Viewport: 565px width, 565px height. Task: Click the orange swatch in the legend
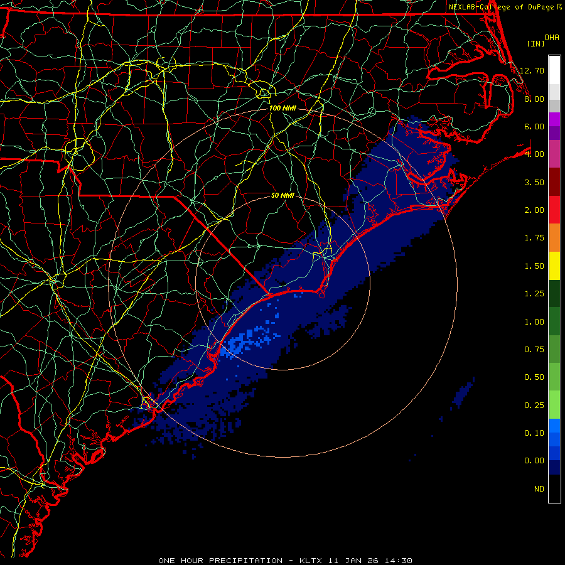click(554, 237)
